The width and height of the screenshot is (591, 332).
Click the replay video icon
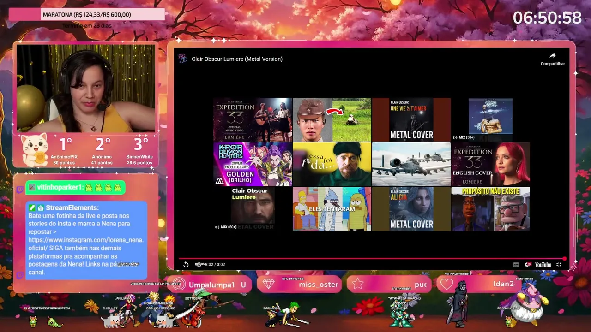[186, 265]
